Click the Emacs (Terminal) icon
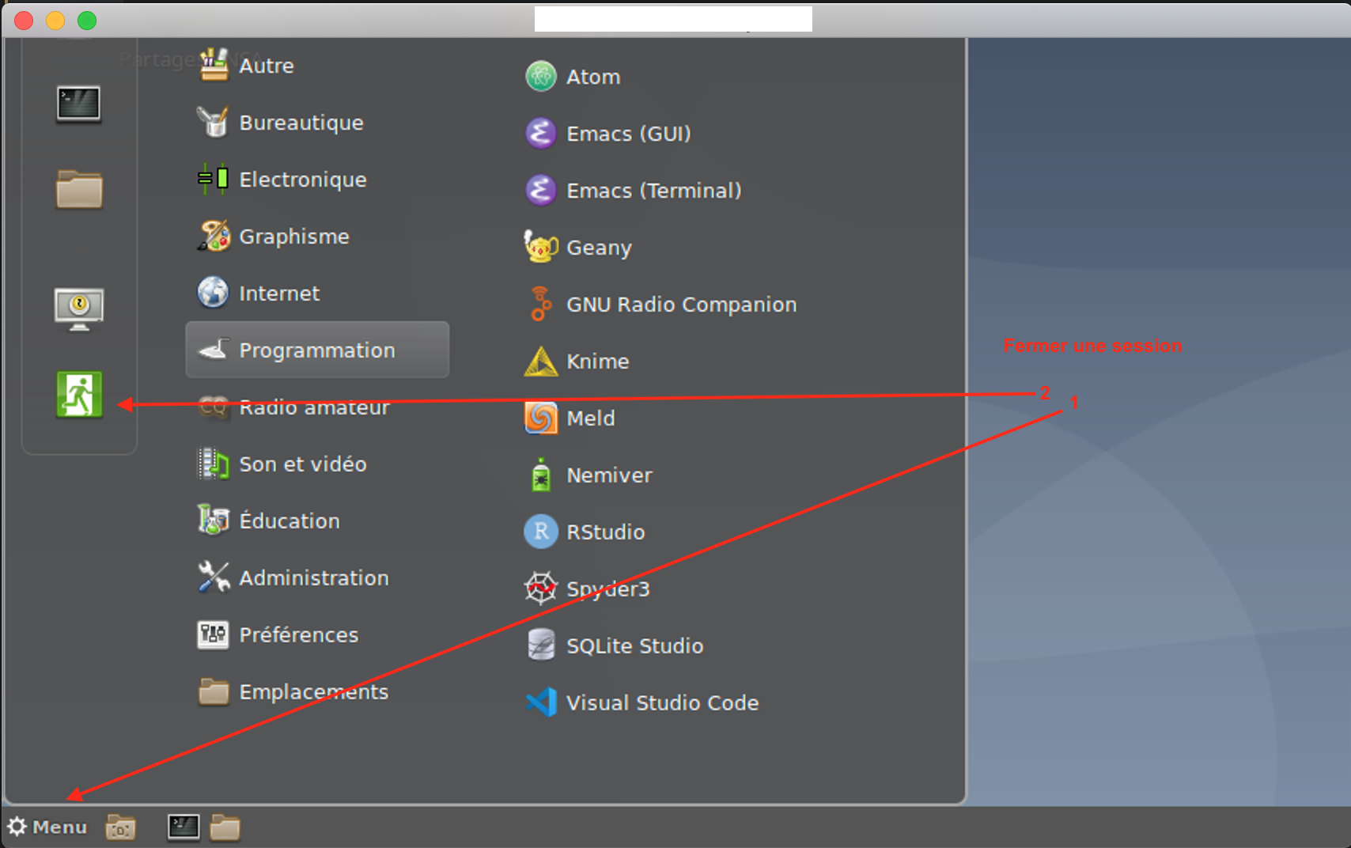This screenshot has height=848, width=1351. pyautogui.click(x=541, y=191)
